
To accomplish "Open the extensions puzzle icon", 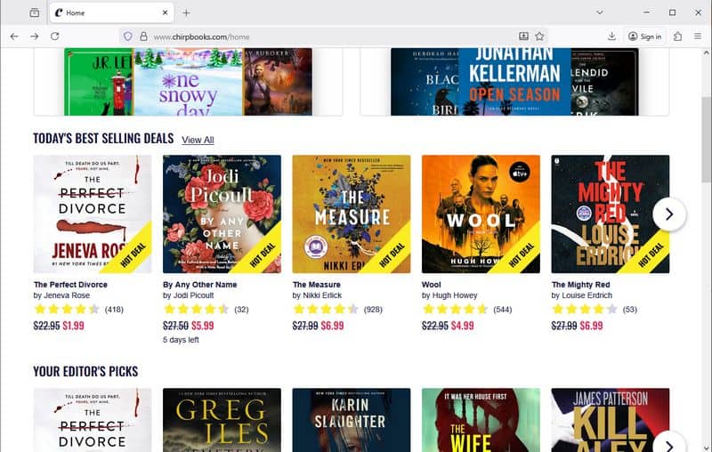I will tap(677, 36).
